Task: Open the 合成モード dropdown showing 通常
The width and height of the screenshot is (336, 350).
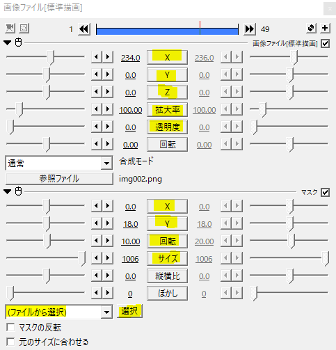Action: click(59, 164)
